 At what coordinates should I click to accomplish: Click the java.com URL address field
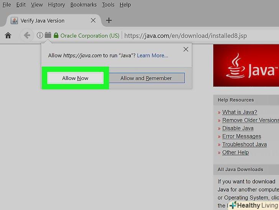click(x=185, y=36)
